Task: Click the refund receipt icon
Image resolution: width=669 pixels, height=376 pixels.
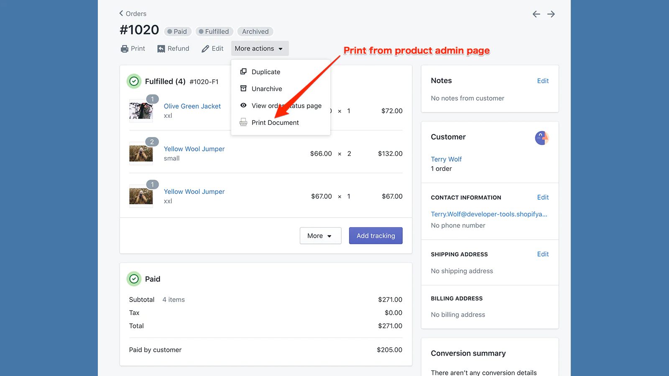Action: click(x=161, y=49)
